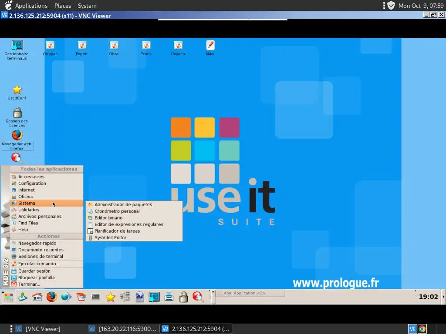Launch Editor binario
Image resolution: width=446 pixels, height=334 pixels.
pyautogui.click(x=134, y=218)
